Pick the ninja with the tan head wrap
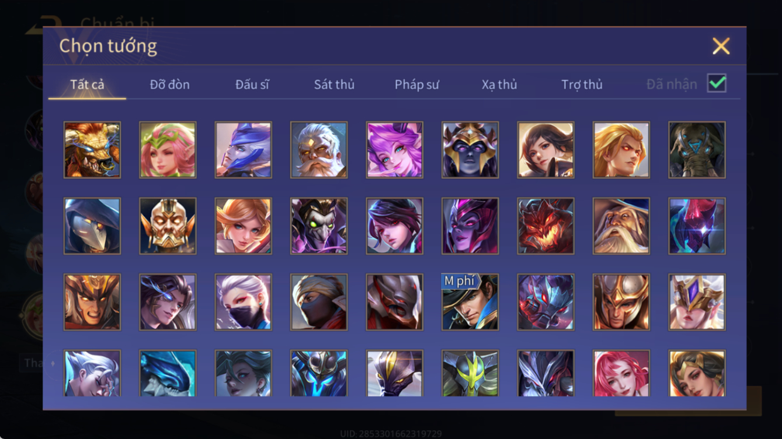The height and width of the screenshot is (439, 782). (x=319, y=302)
